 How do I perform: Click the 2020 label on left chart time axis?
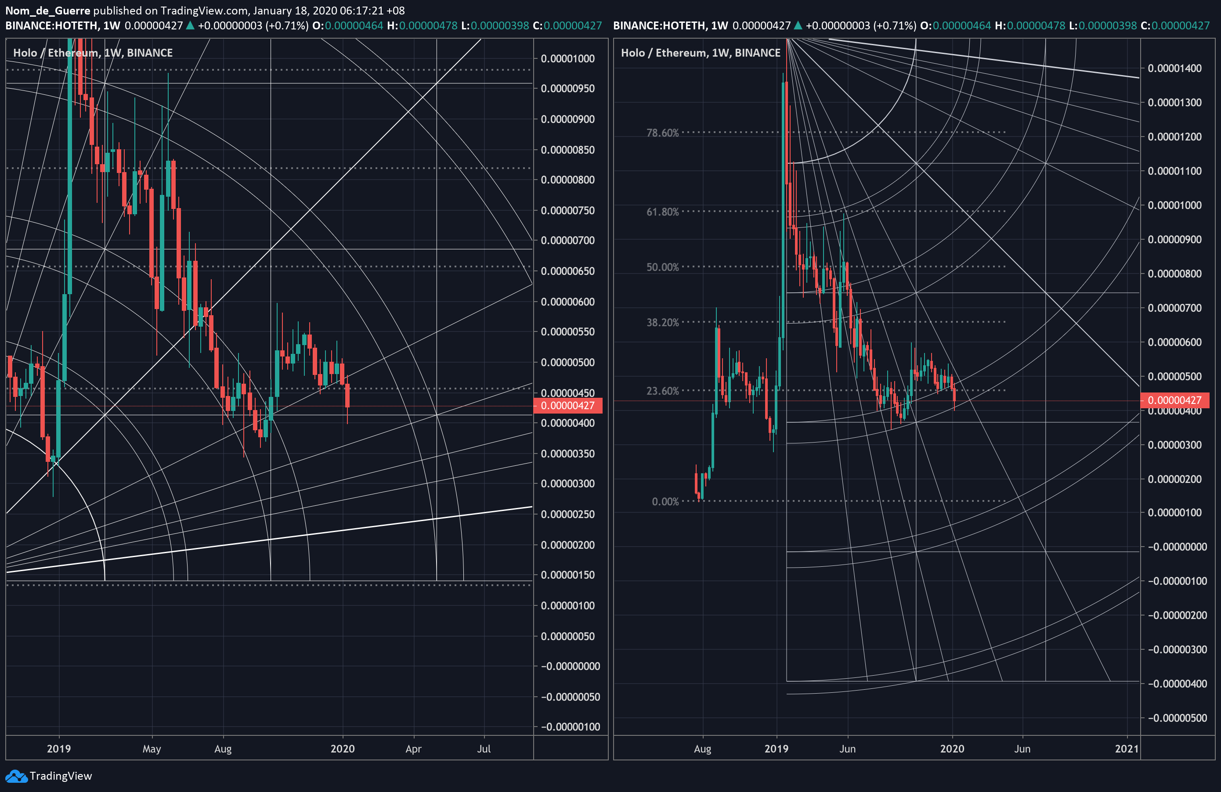pos(343,749)
